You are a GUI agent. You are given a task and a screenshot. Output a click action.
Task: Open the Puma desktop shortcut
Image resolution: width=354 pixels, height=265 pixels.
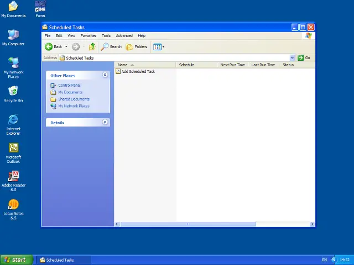(40, 9)
